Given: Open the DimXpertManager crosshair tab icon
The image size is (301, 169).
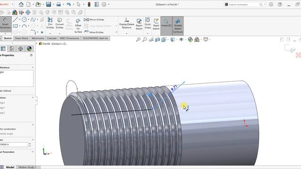Looking at the screenshot, I should coord(21,49).
